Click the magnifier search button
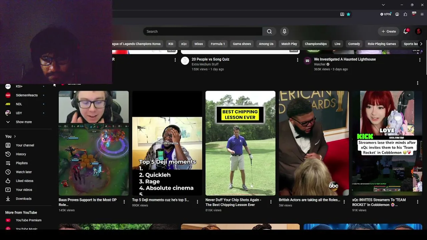This screenshot has width=427, height=240. point(269,31)
